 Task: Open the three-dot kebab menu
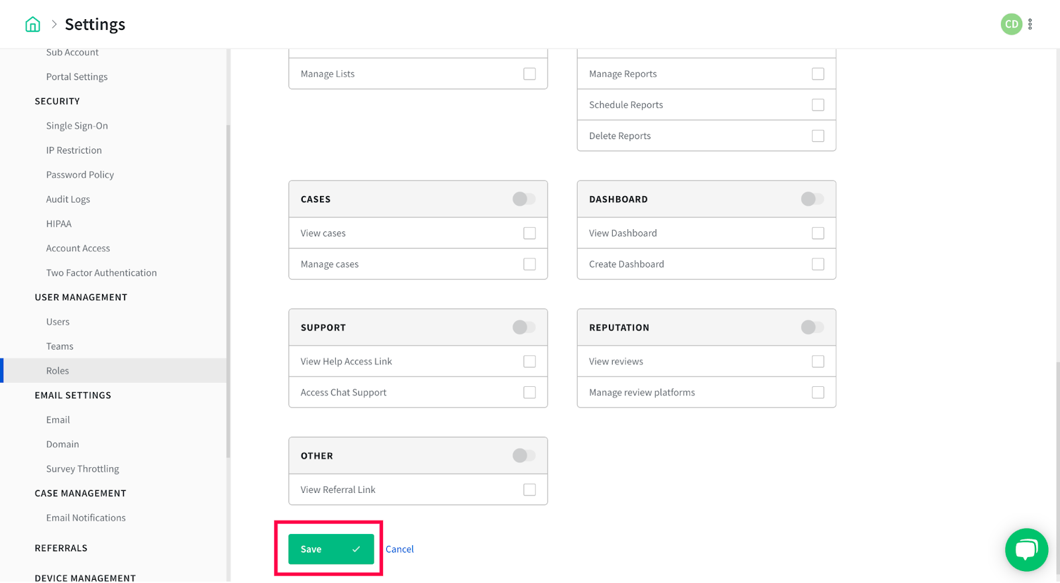[1030, 25]
